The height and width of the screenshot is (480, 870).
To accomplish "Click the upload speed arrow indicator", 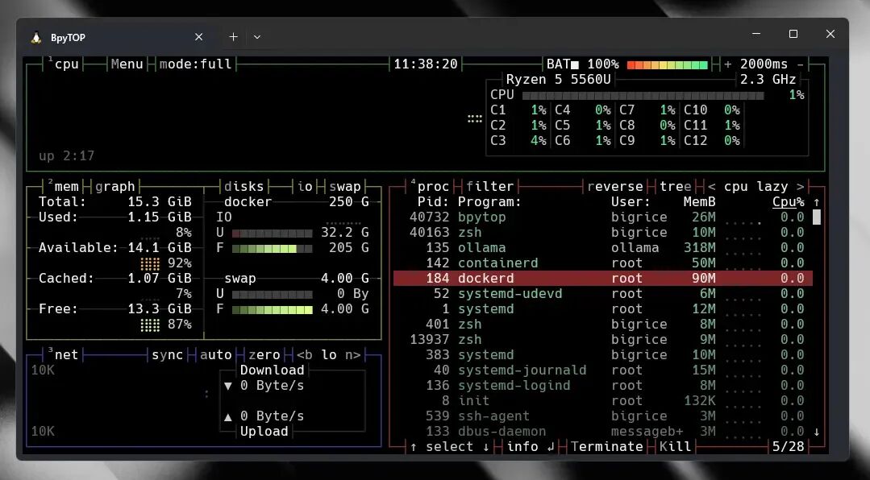I will click(x=227, y=417).
